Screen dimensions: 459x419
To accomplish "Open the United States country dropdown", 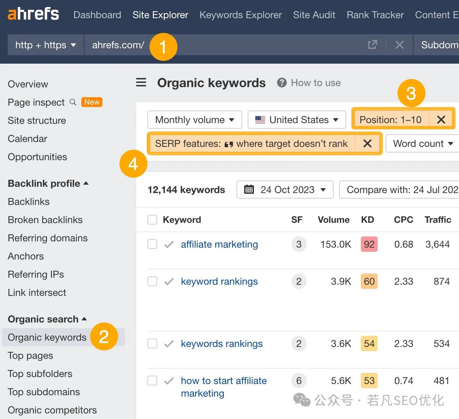I will [x=297, y=120].
